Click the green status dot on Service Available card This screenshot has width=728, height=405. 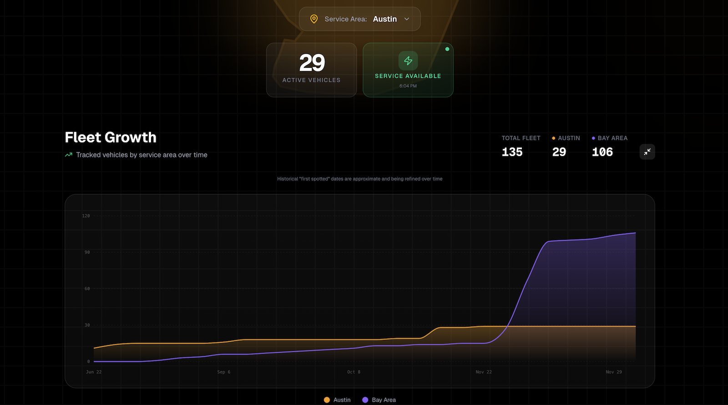coord(447,49)
